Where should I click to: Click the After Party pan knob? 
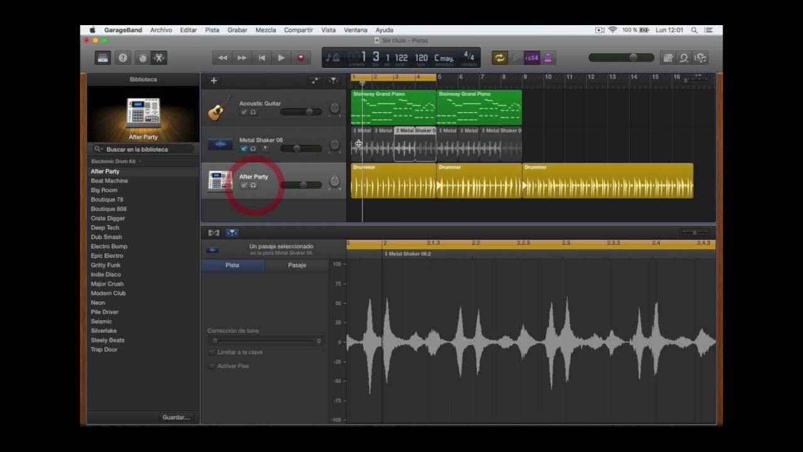coord(335,181)
